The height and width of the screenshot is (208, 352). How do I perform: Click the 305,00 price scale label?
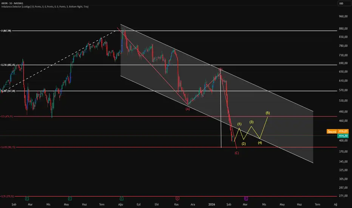[x=343, y=179]
